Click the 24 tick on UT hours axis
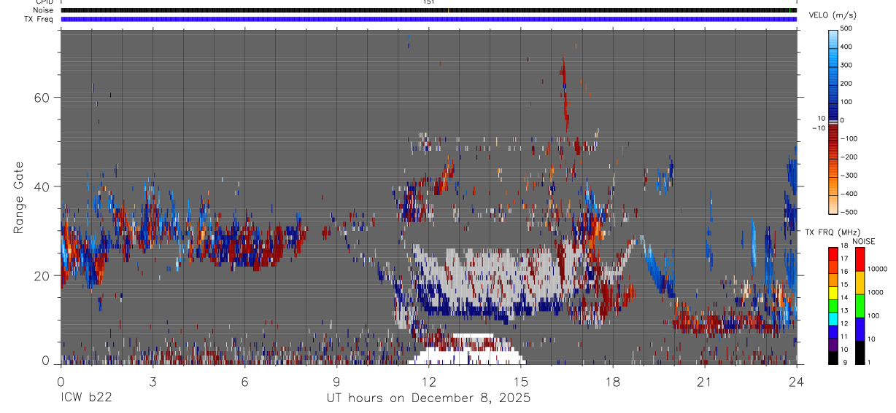The image size is (896, 413). click(x=796, y=381)
